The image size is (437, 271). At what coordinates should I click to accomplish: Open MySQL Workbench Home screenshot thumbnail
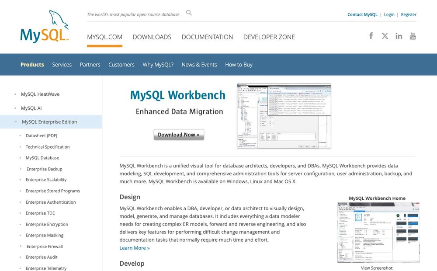point(378,233)
